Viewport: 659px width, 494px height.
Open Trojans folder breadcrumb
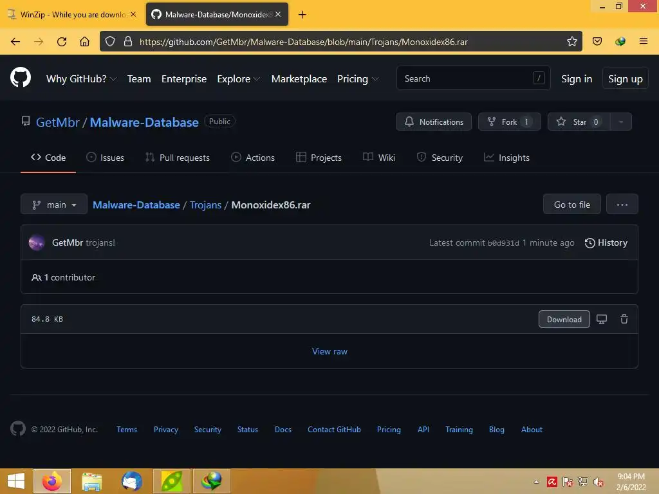(205, 205)
